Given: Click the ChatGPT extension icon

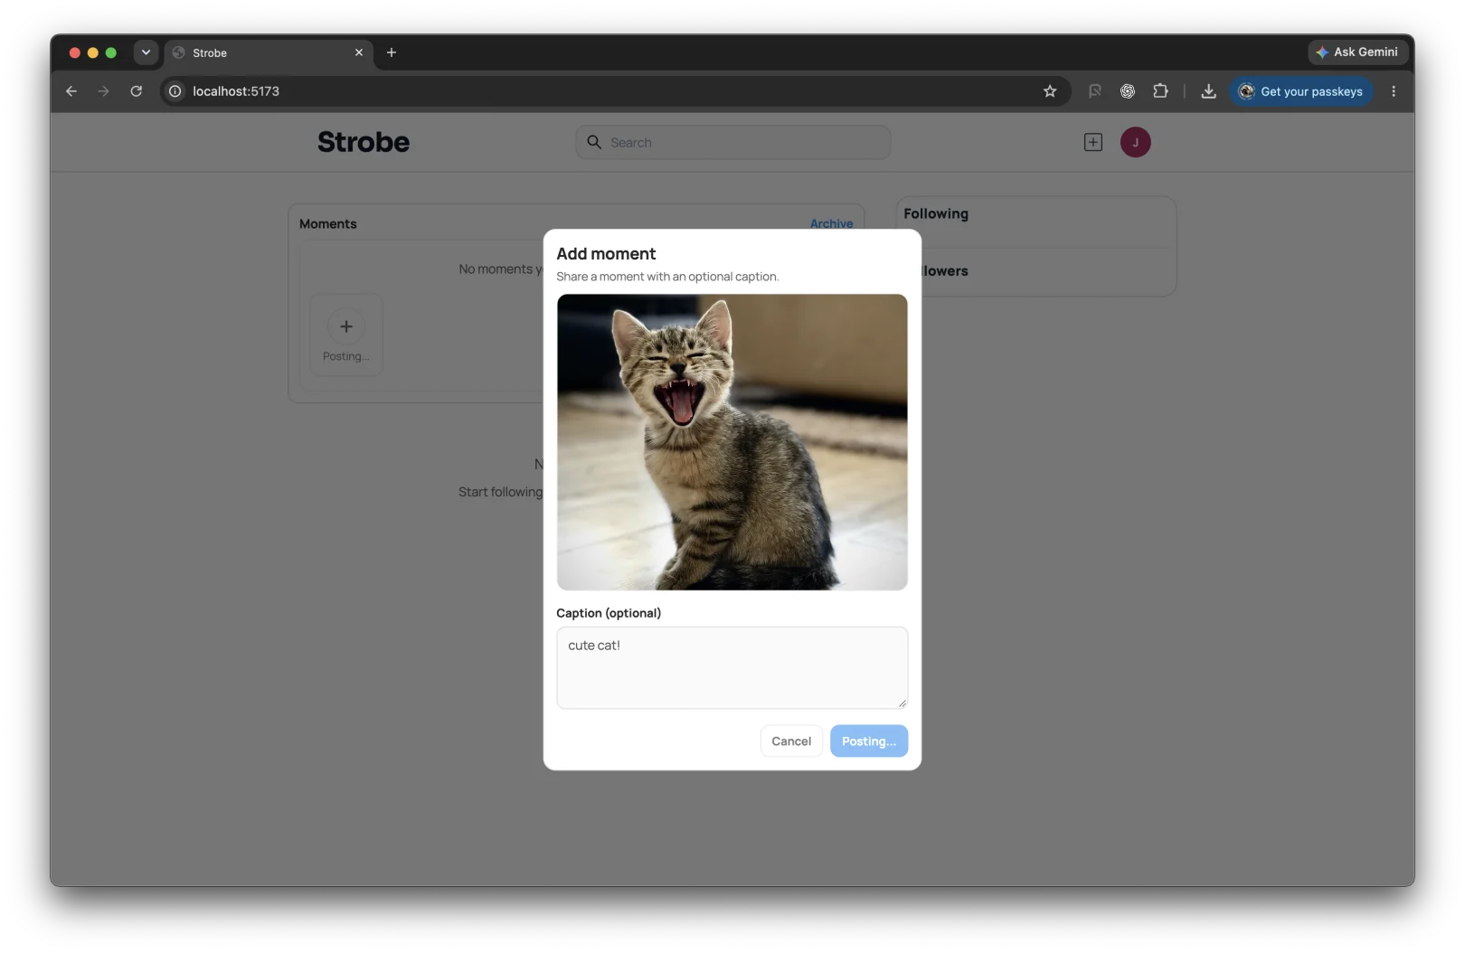Looking at the screenshot, I should click(x=1128, y=91).
